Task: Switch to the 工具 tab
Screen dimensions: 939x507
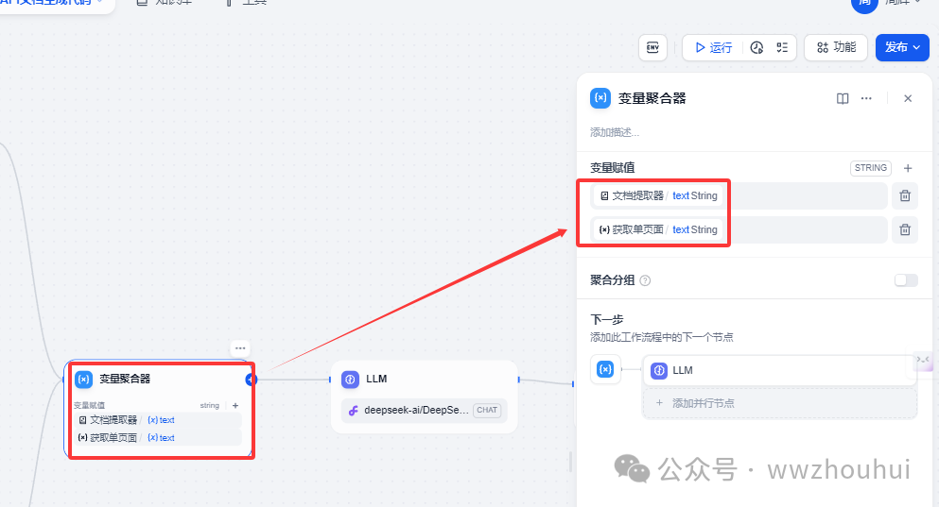Action: (x=246, y=3)
